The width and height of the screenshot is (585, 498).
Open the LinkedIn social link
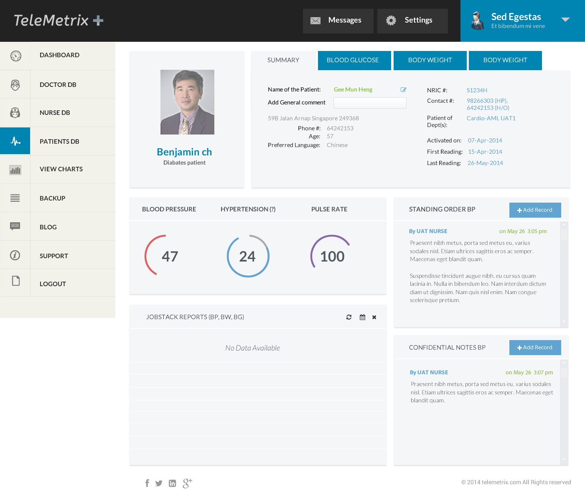pyautogui.click(x=172, y=483)
